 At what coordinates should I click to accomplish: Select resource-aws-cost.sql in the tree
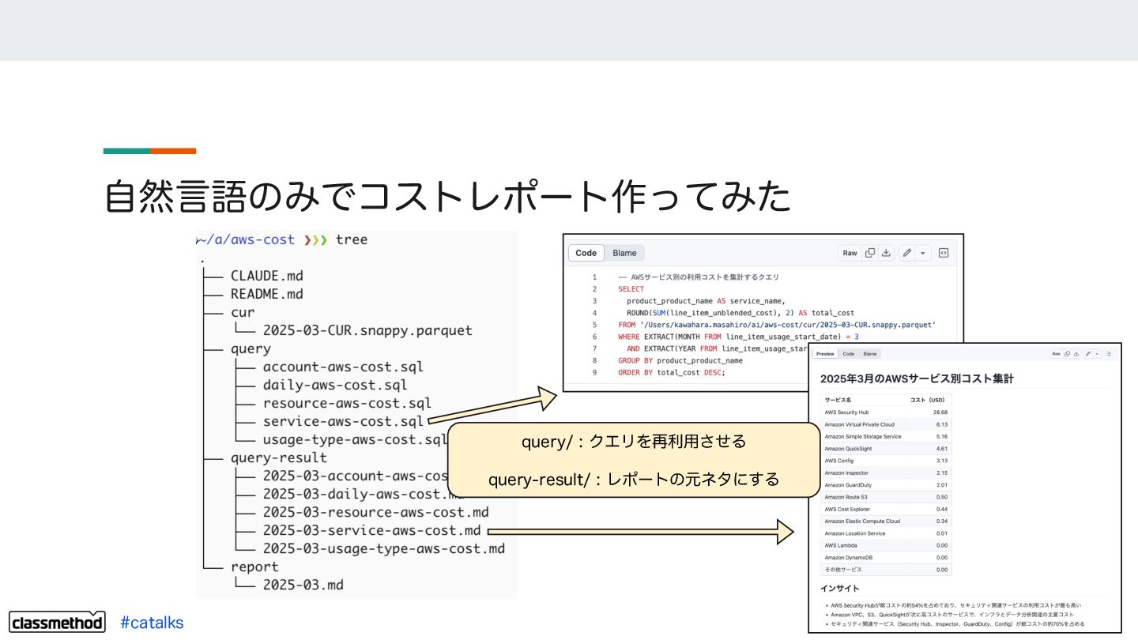pyautogui.click(x=347, y=403)
